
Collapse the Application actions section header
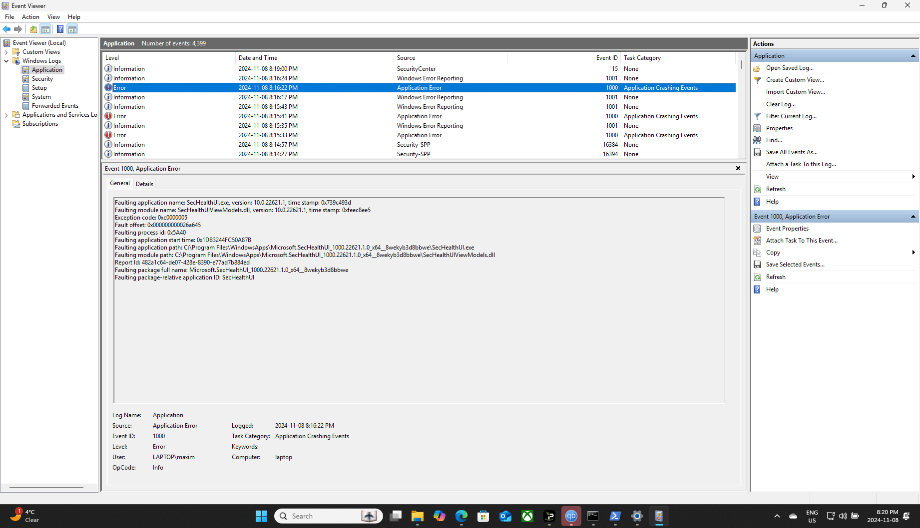tap(913, 56)
